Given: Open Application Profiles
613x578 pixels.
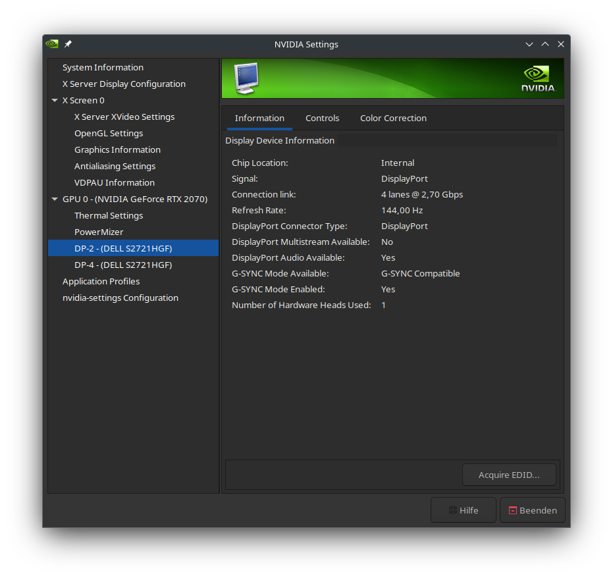Looking at the screenshot, I should [x=101, y=281].
